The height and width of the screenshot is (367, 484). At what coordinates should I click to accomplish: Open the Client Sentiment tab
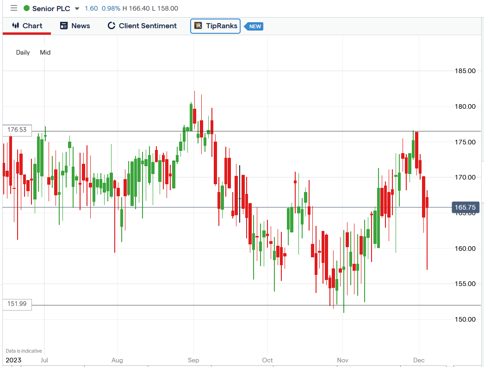coord(142,26)
